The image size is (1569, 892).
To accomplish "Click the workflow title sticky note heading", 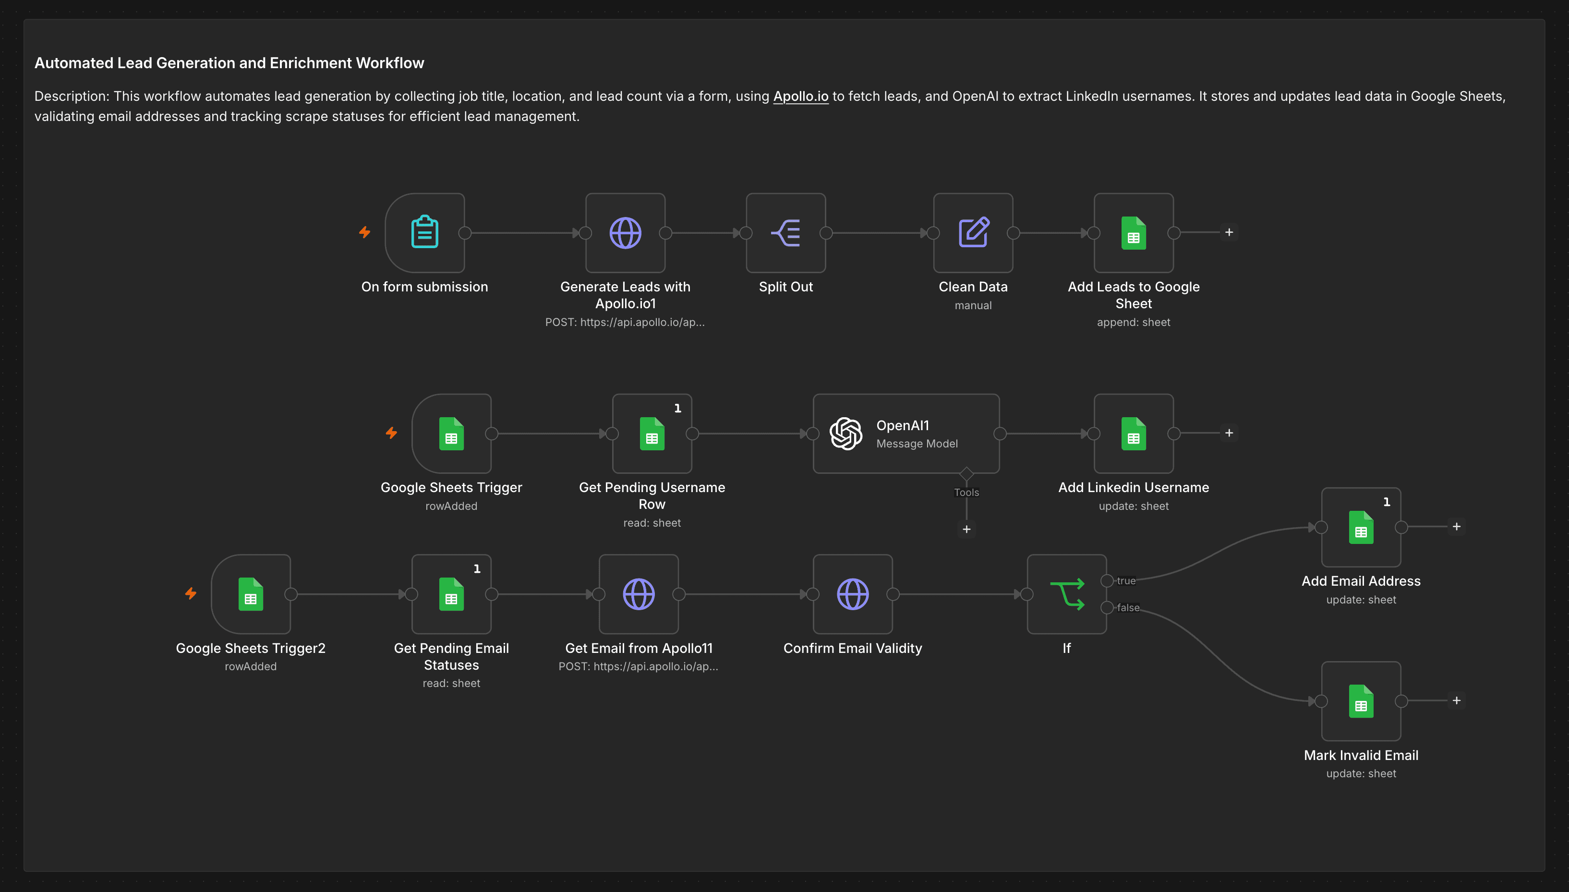I will (229, 63).
